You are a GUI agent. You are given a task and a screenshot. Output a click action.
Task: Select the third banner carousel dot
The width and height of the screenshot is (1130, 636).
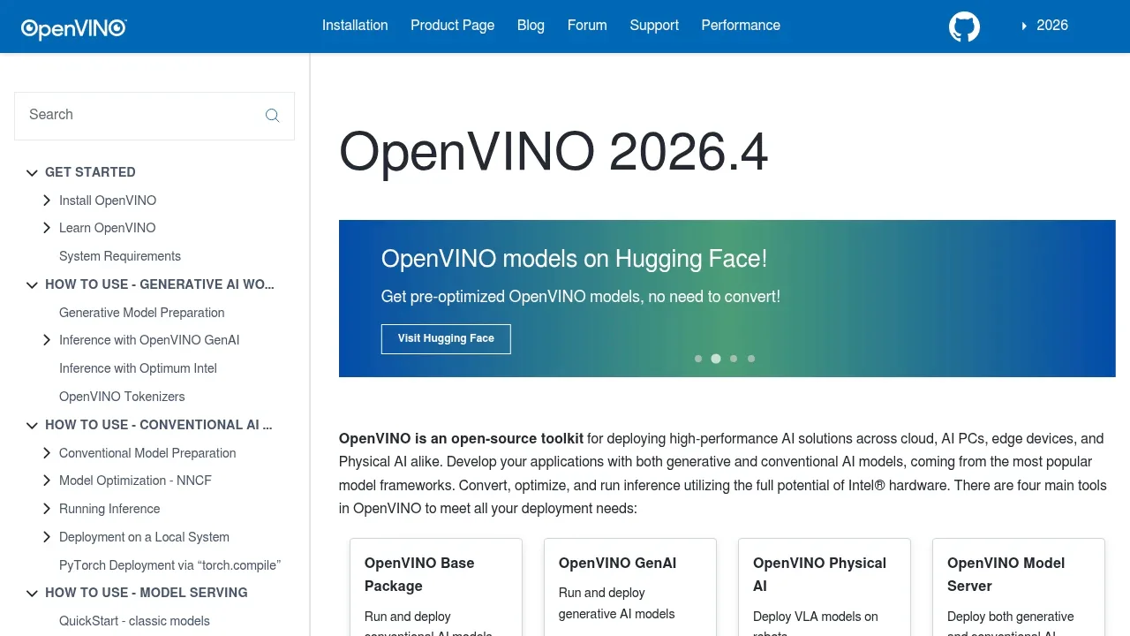734,359
